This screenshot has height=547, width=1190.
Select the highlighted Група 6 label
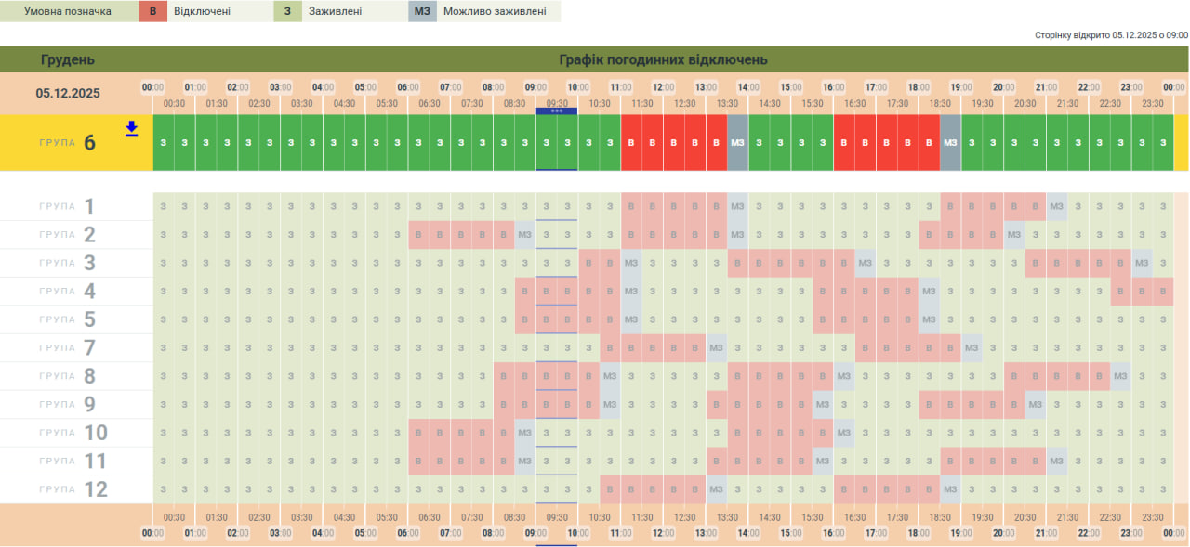tap(69, 142)
